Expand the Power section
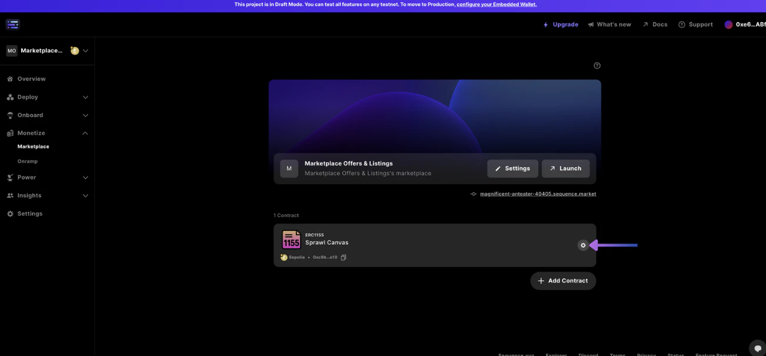 47,177
